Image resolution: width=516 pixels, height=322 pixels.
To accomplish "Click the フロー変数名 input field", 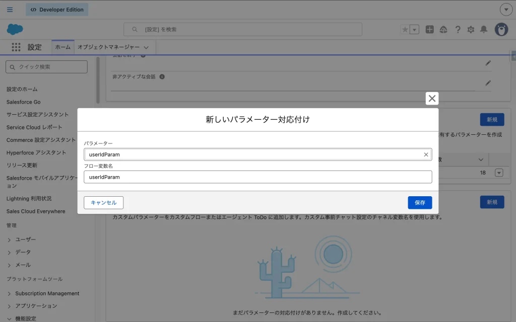I will tap(257, 177).
